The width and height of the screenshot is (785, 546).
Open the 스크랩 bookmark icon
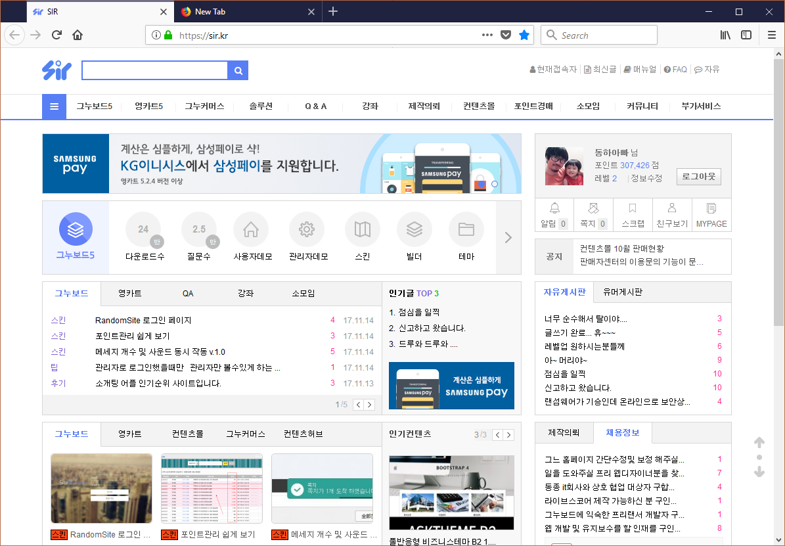(633, 209)
